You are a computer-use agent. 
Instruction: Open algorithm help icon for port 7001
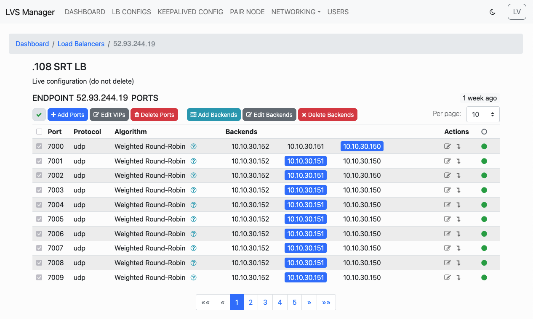[194, 161]
